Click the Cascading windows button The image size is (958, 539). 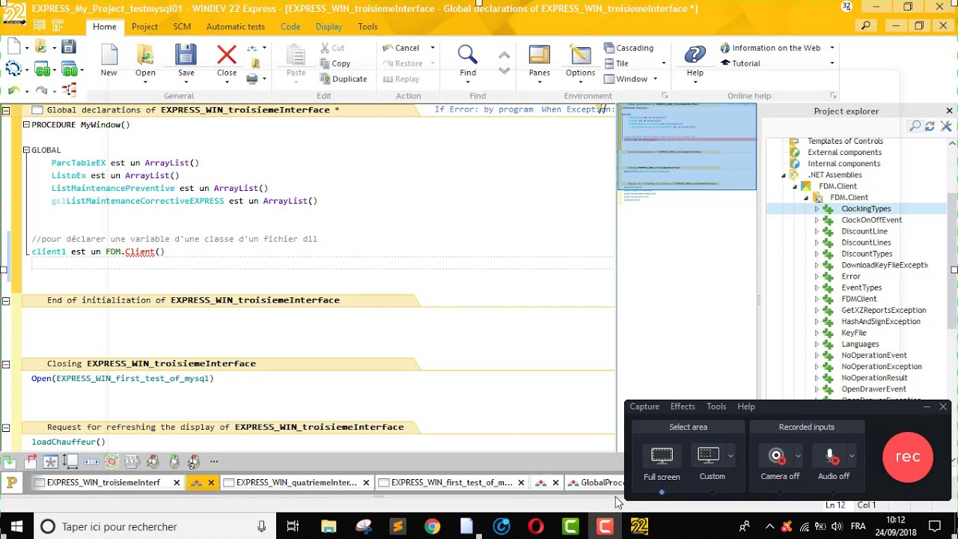click(x=629, y=48)
